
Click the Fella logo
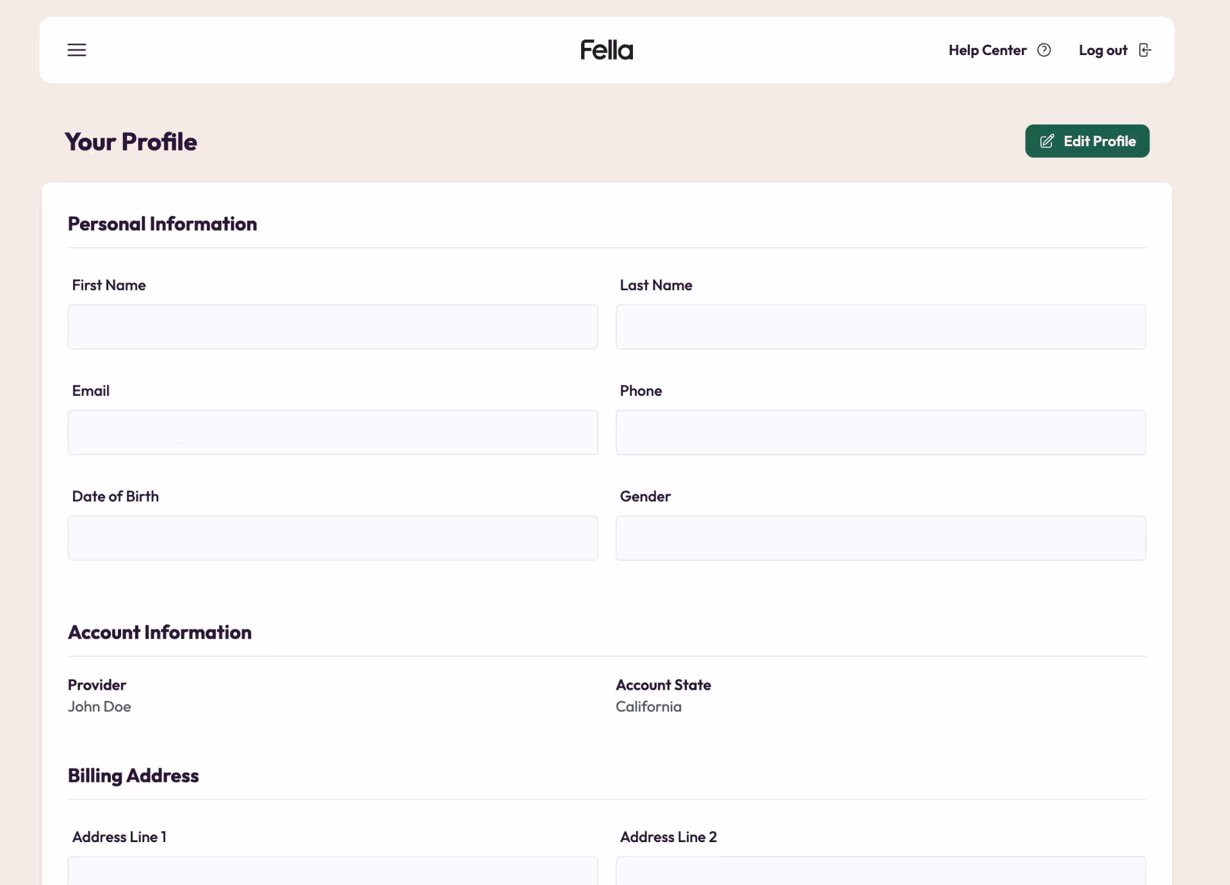pos(607,50)
